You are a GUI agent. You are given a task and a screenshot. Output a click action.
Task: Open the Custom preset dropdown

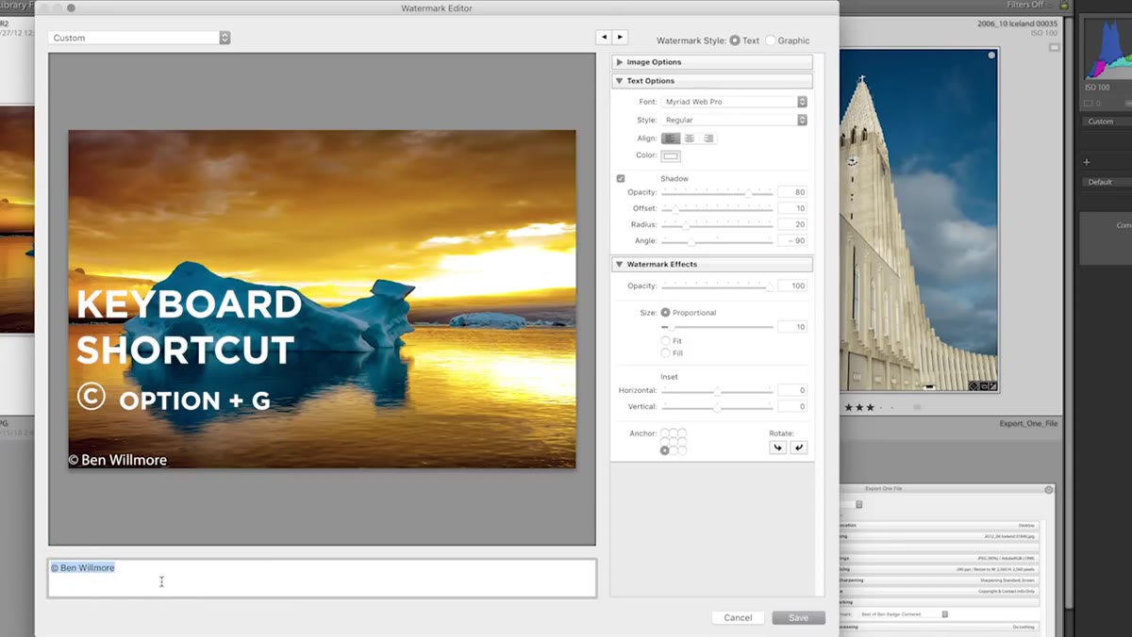[x=139, y=38]
